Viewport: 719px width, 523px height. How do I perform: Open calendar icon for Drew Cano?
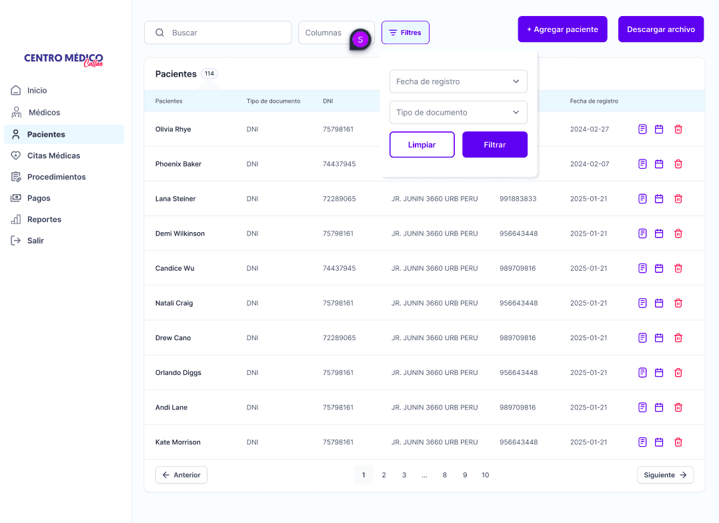659,338
